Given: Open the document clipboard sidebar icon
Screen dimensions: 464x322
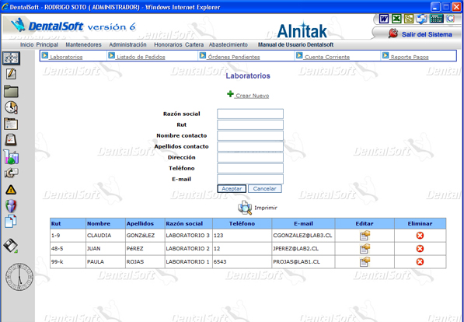Looking at the screenshot, I should coord(11,124).
